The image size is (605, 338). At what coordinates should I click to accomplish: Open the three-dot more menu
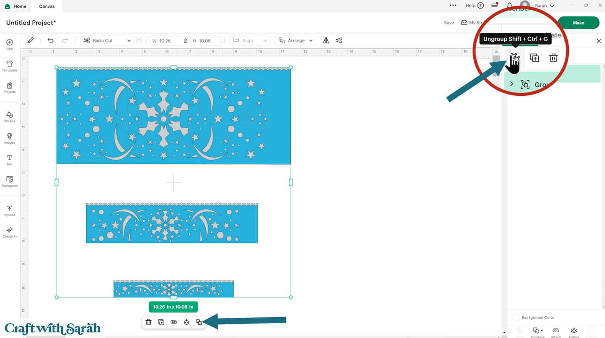click(x=453, y=6)
